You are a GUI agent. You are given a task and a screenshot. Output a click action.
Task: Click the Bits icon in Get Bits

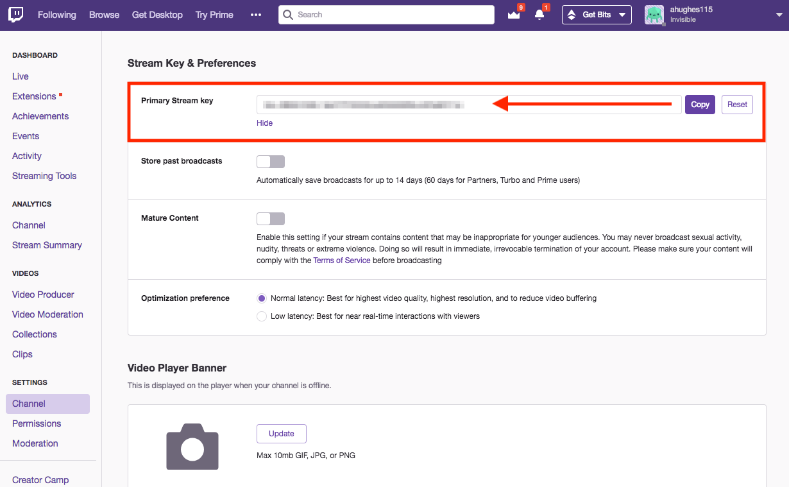(572, 15)
